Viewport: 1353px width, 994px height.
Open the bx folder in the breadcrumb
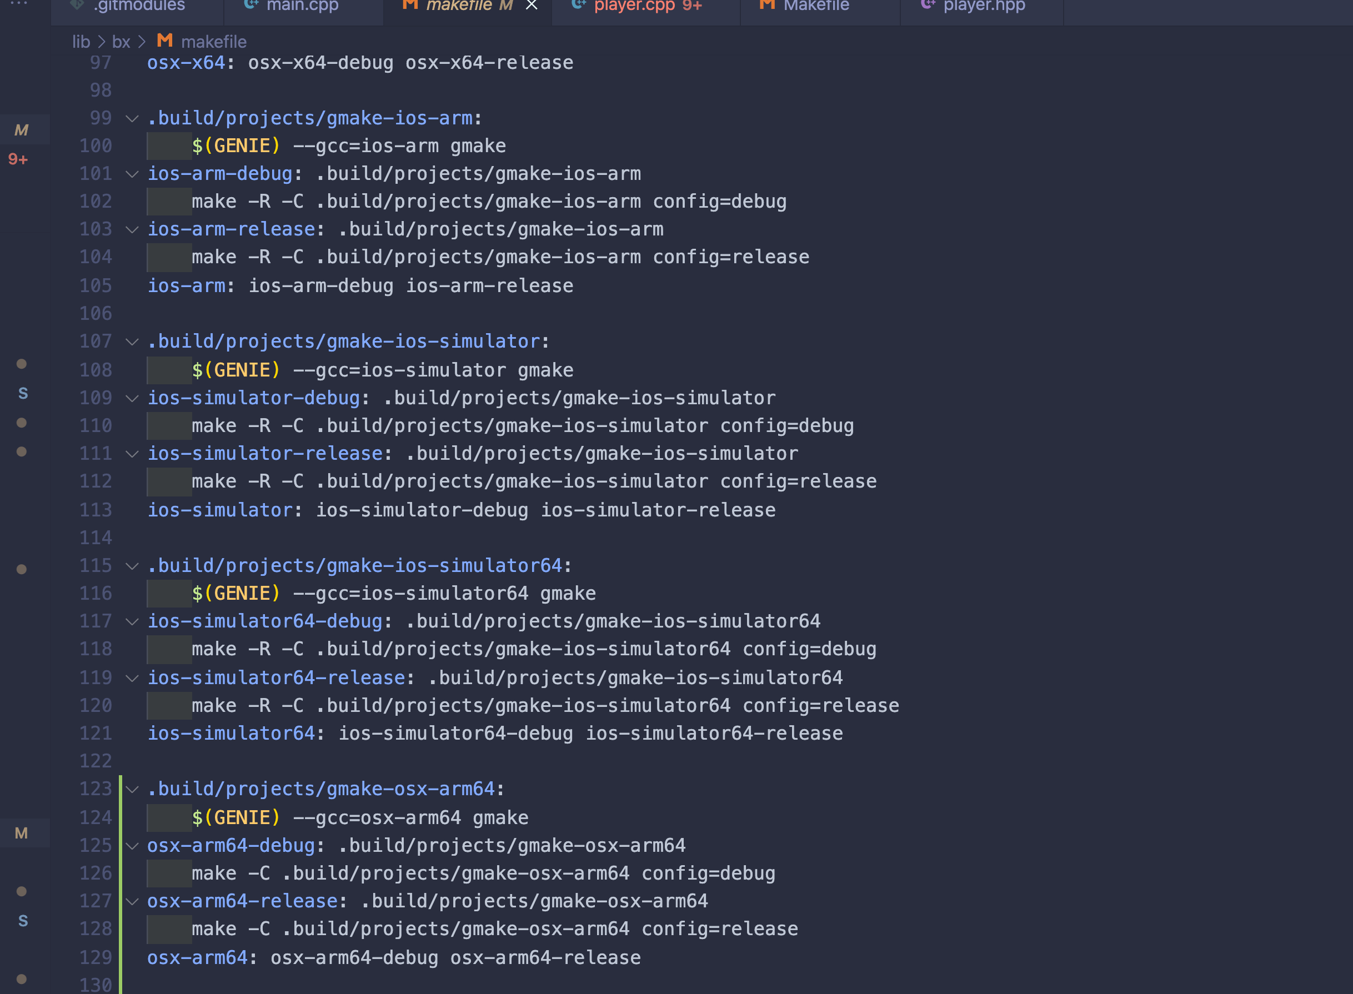[x=122, y=42]
